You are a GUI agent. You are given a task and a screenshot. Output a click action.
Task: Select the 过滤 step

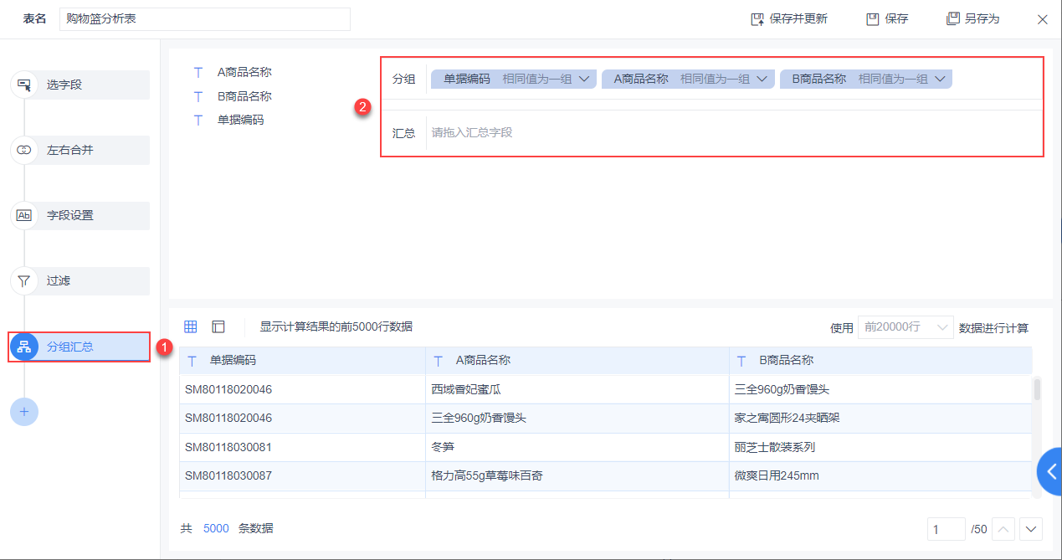(80, 280)
